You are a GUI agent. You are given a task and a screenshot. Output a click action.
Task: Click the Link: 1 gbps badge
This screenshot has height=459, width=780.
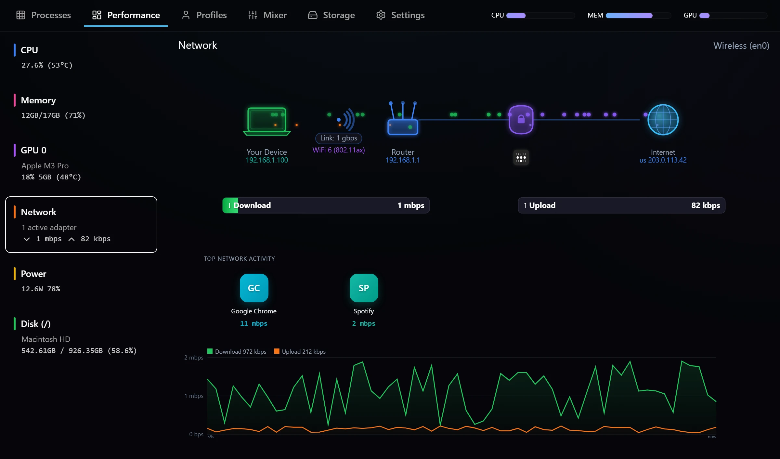[x=339, y=138]
